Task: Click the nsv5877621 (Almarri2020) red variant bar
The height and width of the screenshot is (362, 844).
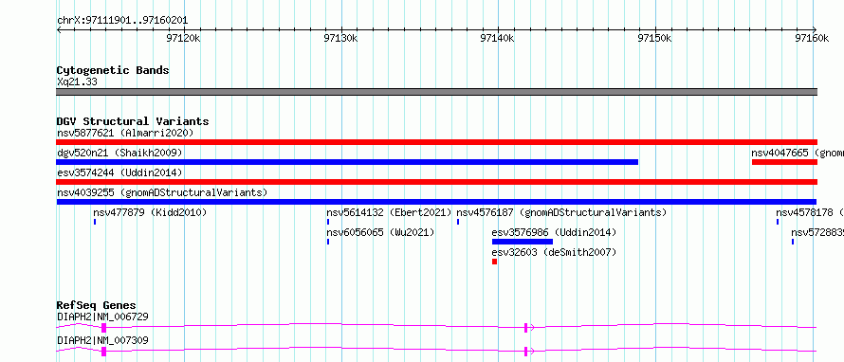Action: (x=436, y=142)
